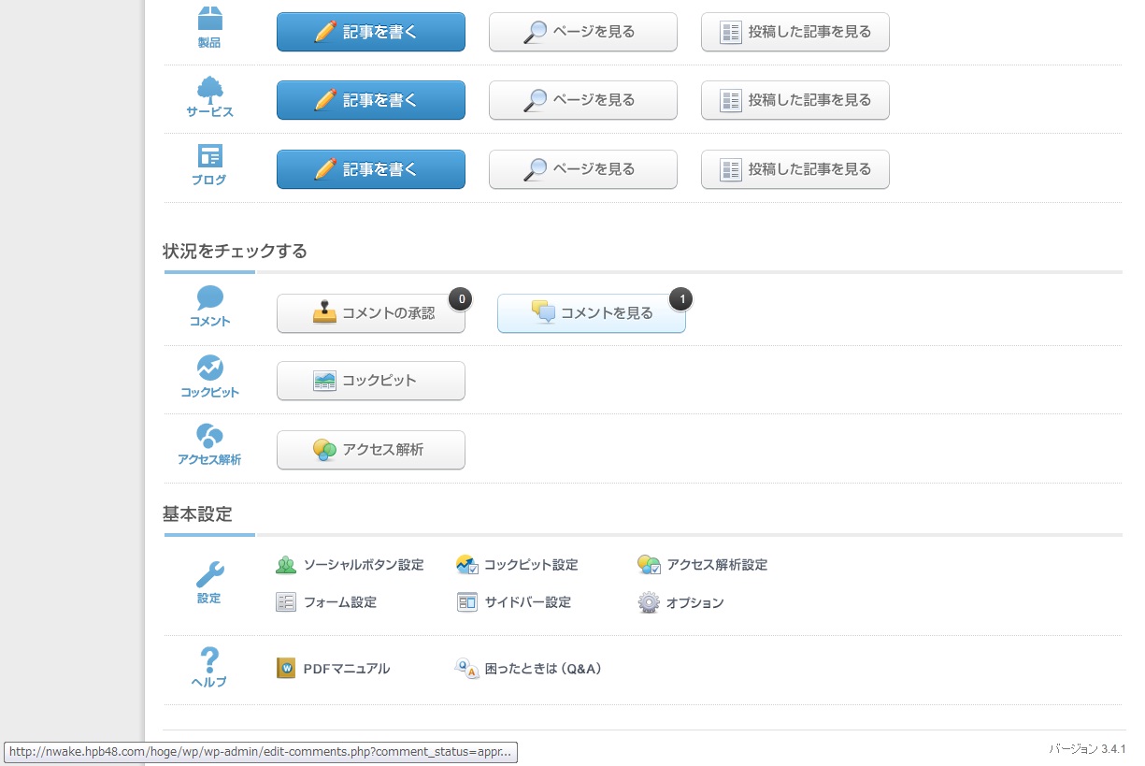Open オプション gear settings
Viewport: 1145px width, 766px height.
coord(680,602)
